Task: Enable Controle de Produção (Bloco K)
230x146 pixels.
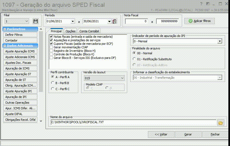Action: tap(51, 54)
